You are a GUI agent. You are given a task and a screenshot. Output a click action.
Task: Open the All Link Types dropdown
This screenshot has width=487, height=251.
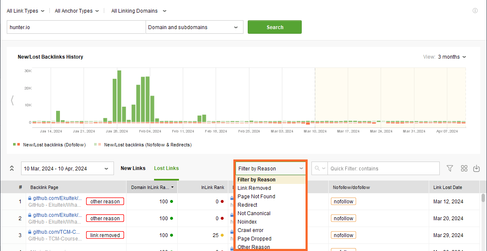[25, 11]
